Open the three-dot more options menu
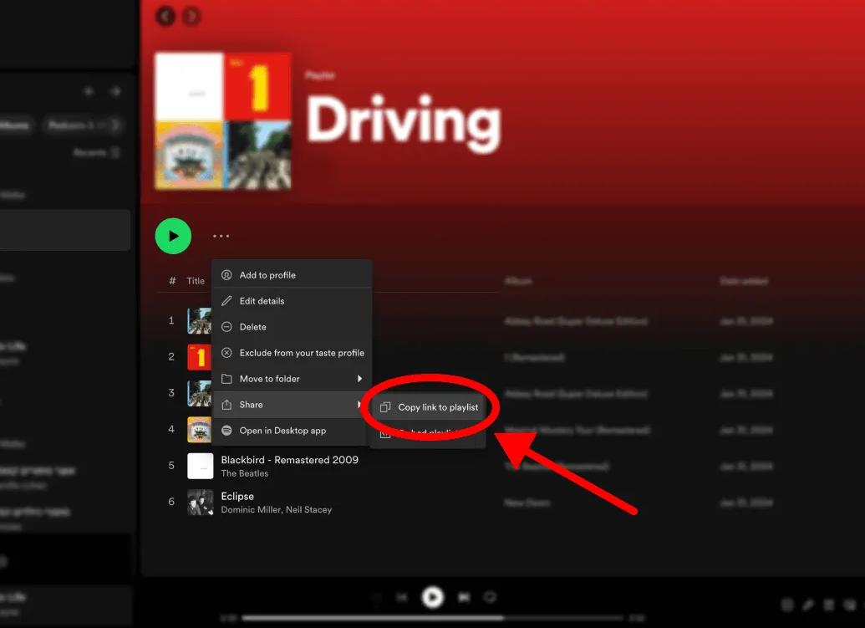 221,237
